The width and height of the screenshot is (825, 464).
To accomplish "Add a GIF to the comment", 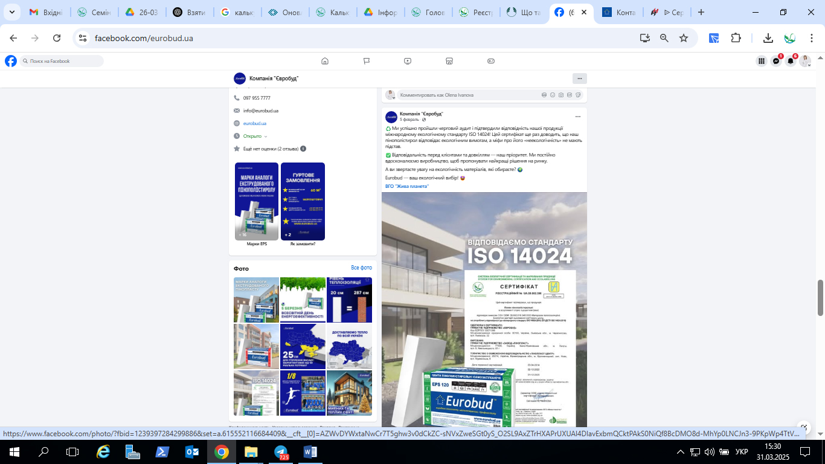I will pyautogui.click(x=570, y=95).
